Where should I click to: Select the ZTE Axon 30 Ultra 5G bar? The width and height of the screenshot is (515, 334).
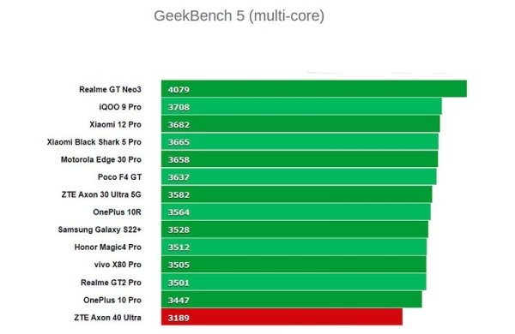296,194
